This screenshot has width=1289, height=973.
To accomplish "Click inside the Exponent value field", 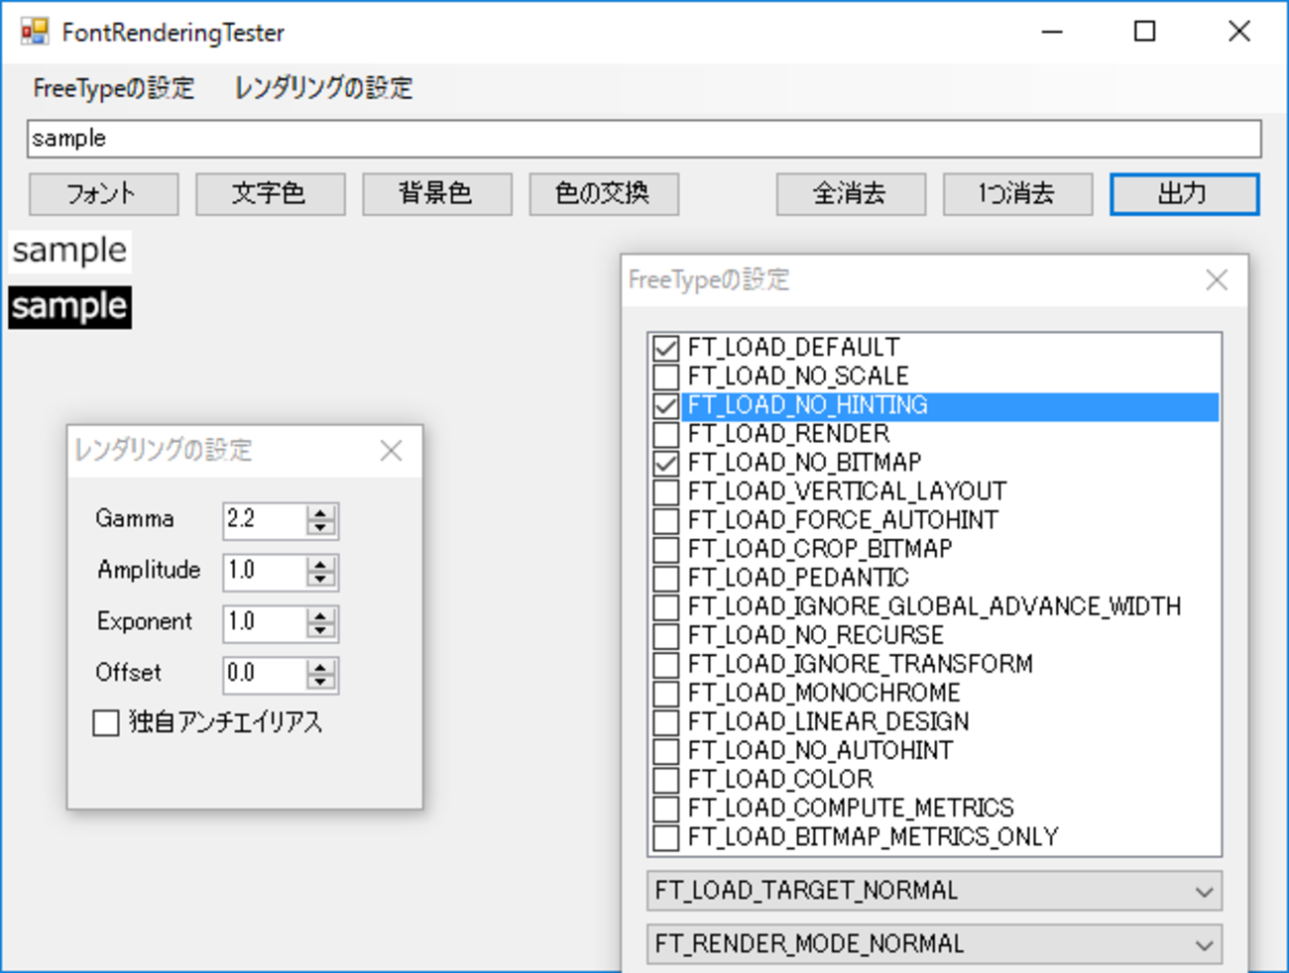I will [x=265, y=623].
